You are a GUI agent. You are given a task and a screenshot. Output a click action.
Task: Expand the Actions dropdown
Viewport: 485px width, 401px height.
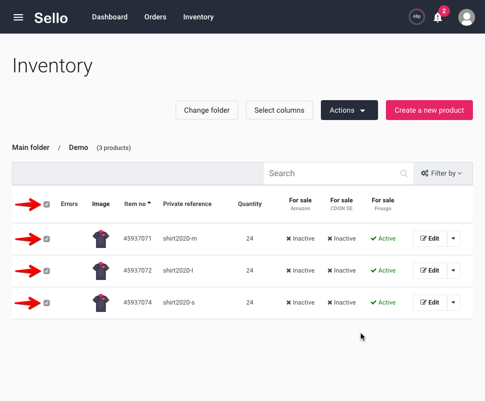349,110
